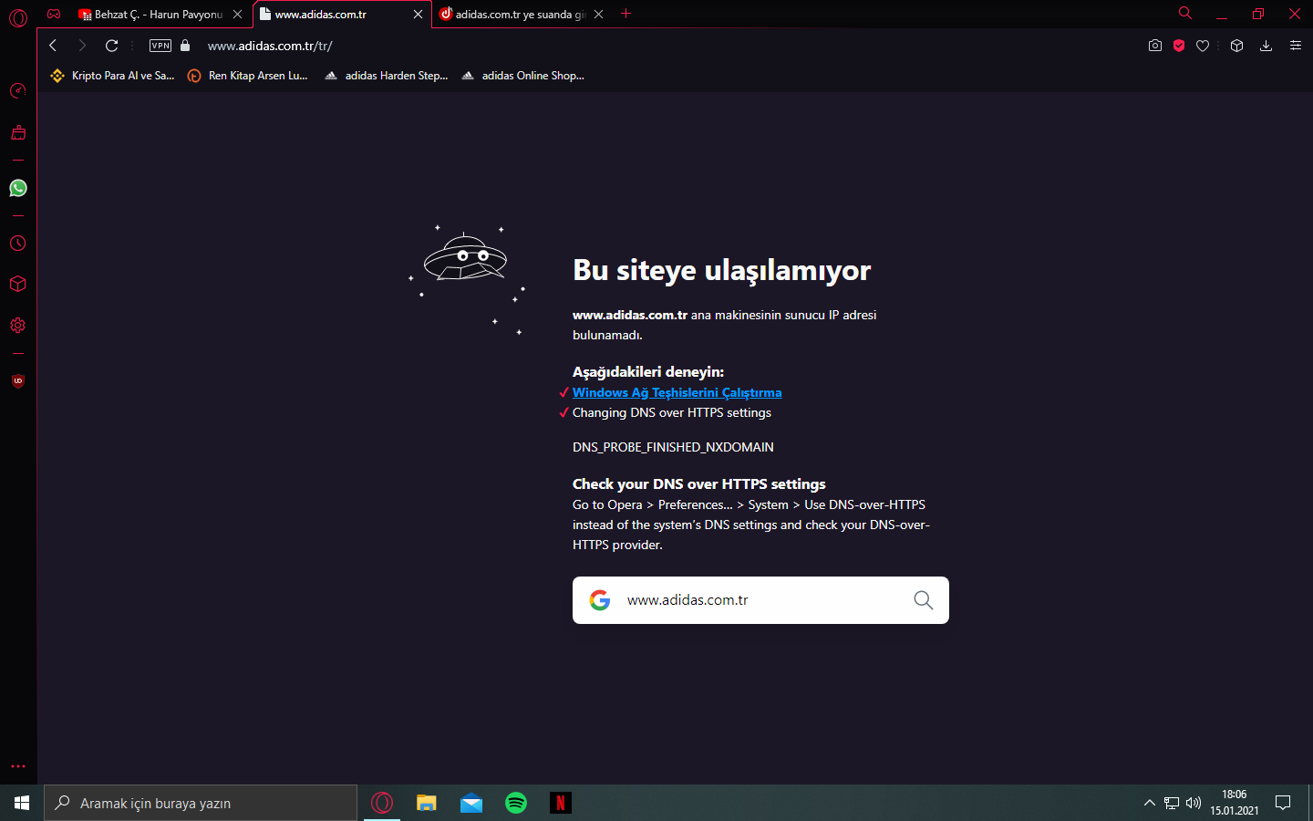Close the Behzat Ç. tab
This screenshot has height=821, width=1313.
[238, 15]
